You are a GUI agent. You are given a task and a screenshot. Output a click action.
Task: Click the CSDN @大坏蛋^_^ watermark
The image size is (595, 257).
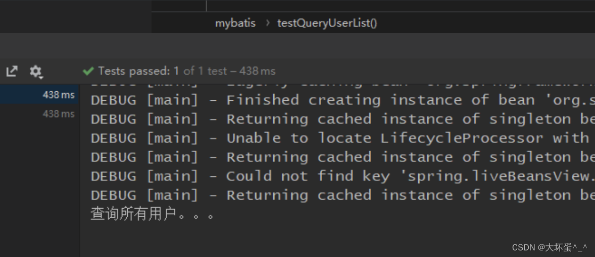click(550, 247)
